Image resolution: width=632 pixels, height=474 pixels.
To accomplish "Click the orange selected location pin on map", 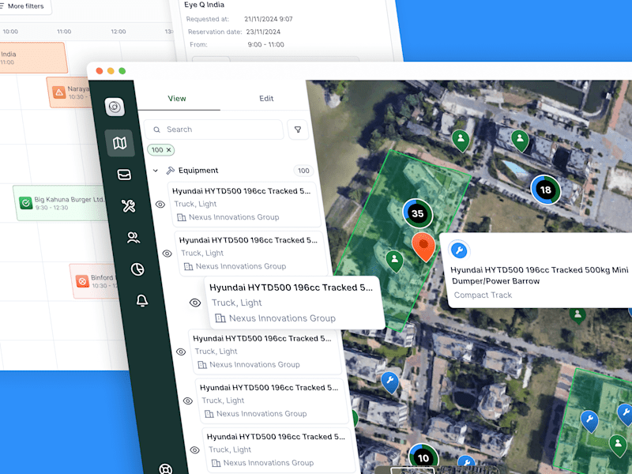I will point(423,246).
